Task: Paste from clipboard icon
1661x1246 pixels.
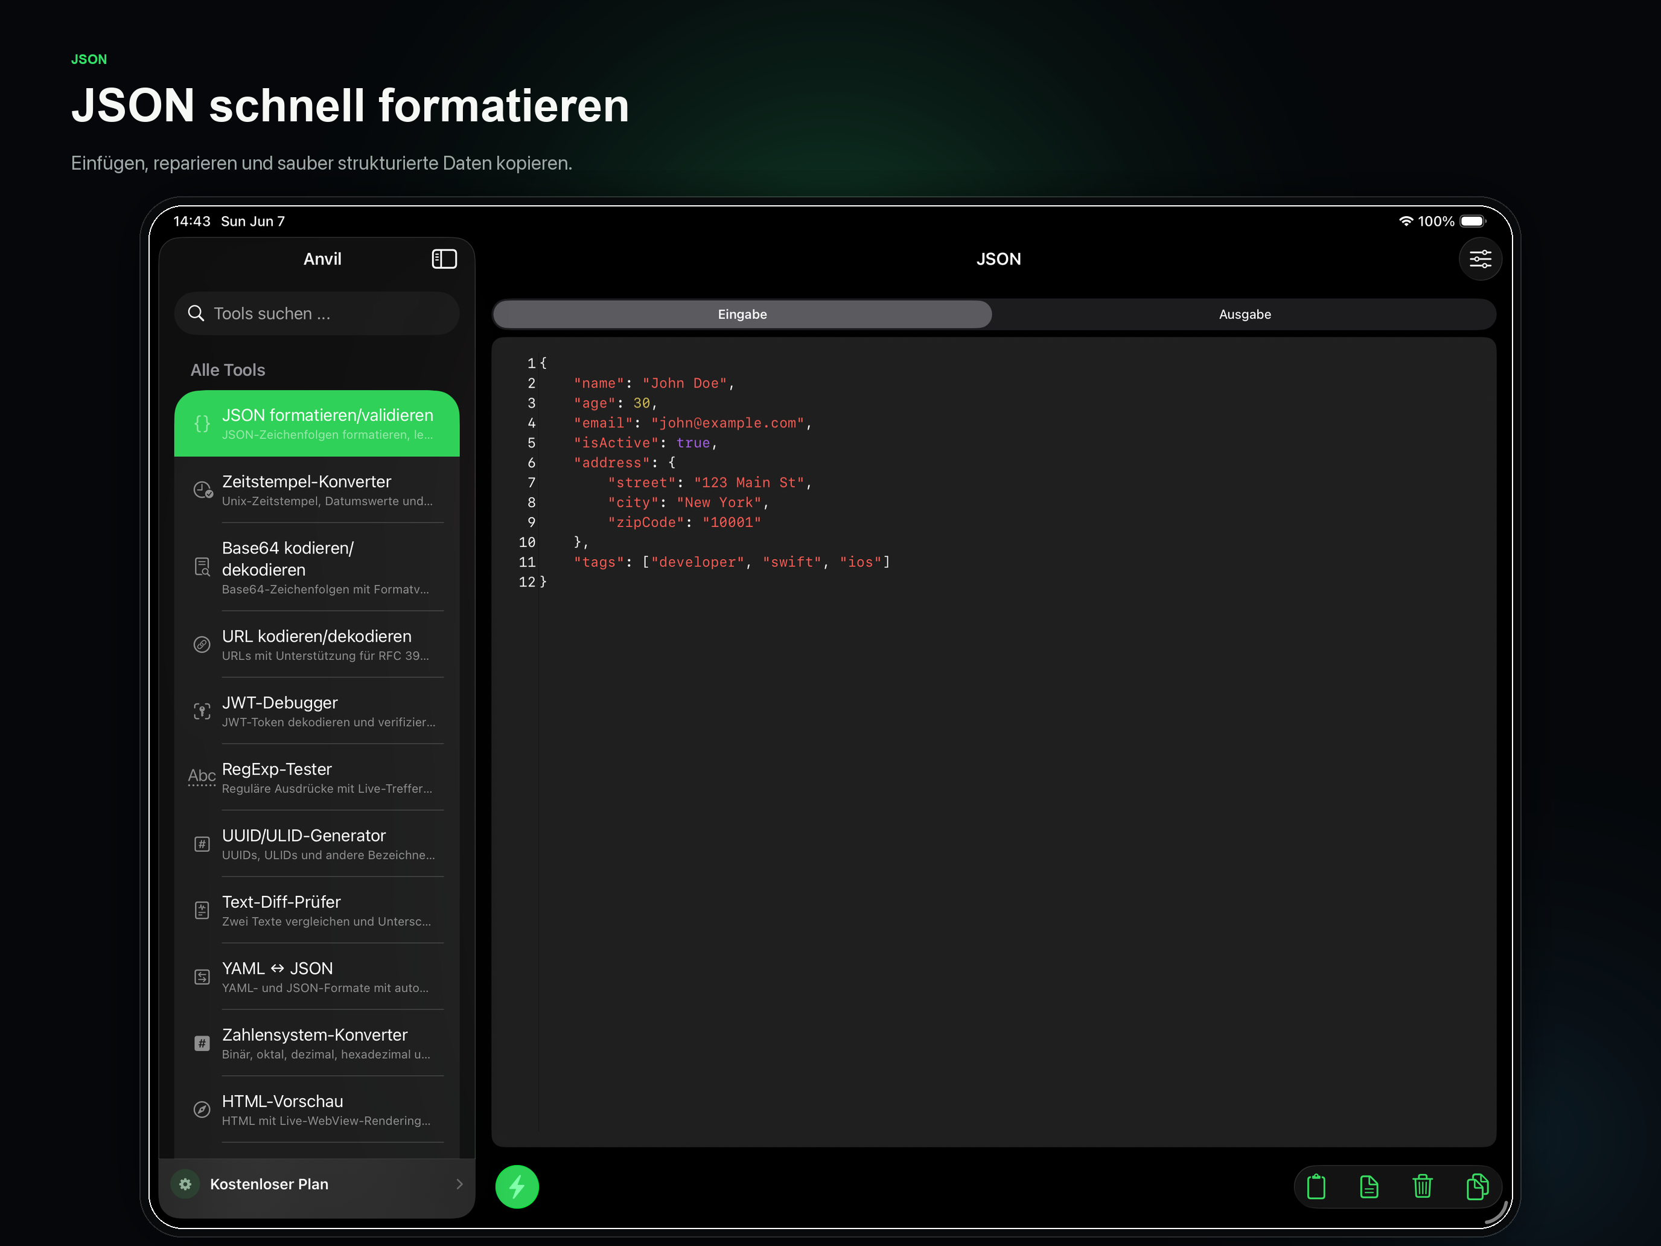Action: pyautogui.click(x=1316, y=1186)
